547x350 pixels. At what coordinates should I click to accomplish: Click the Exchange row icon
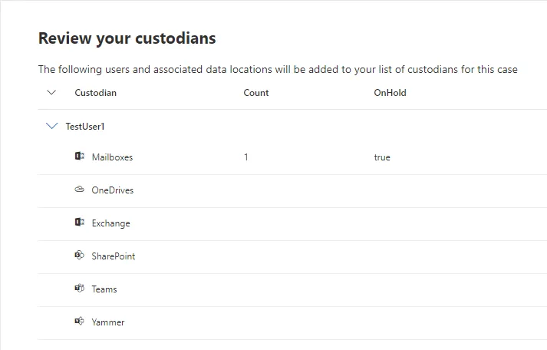[x=79, y=223]
